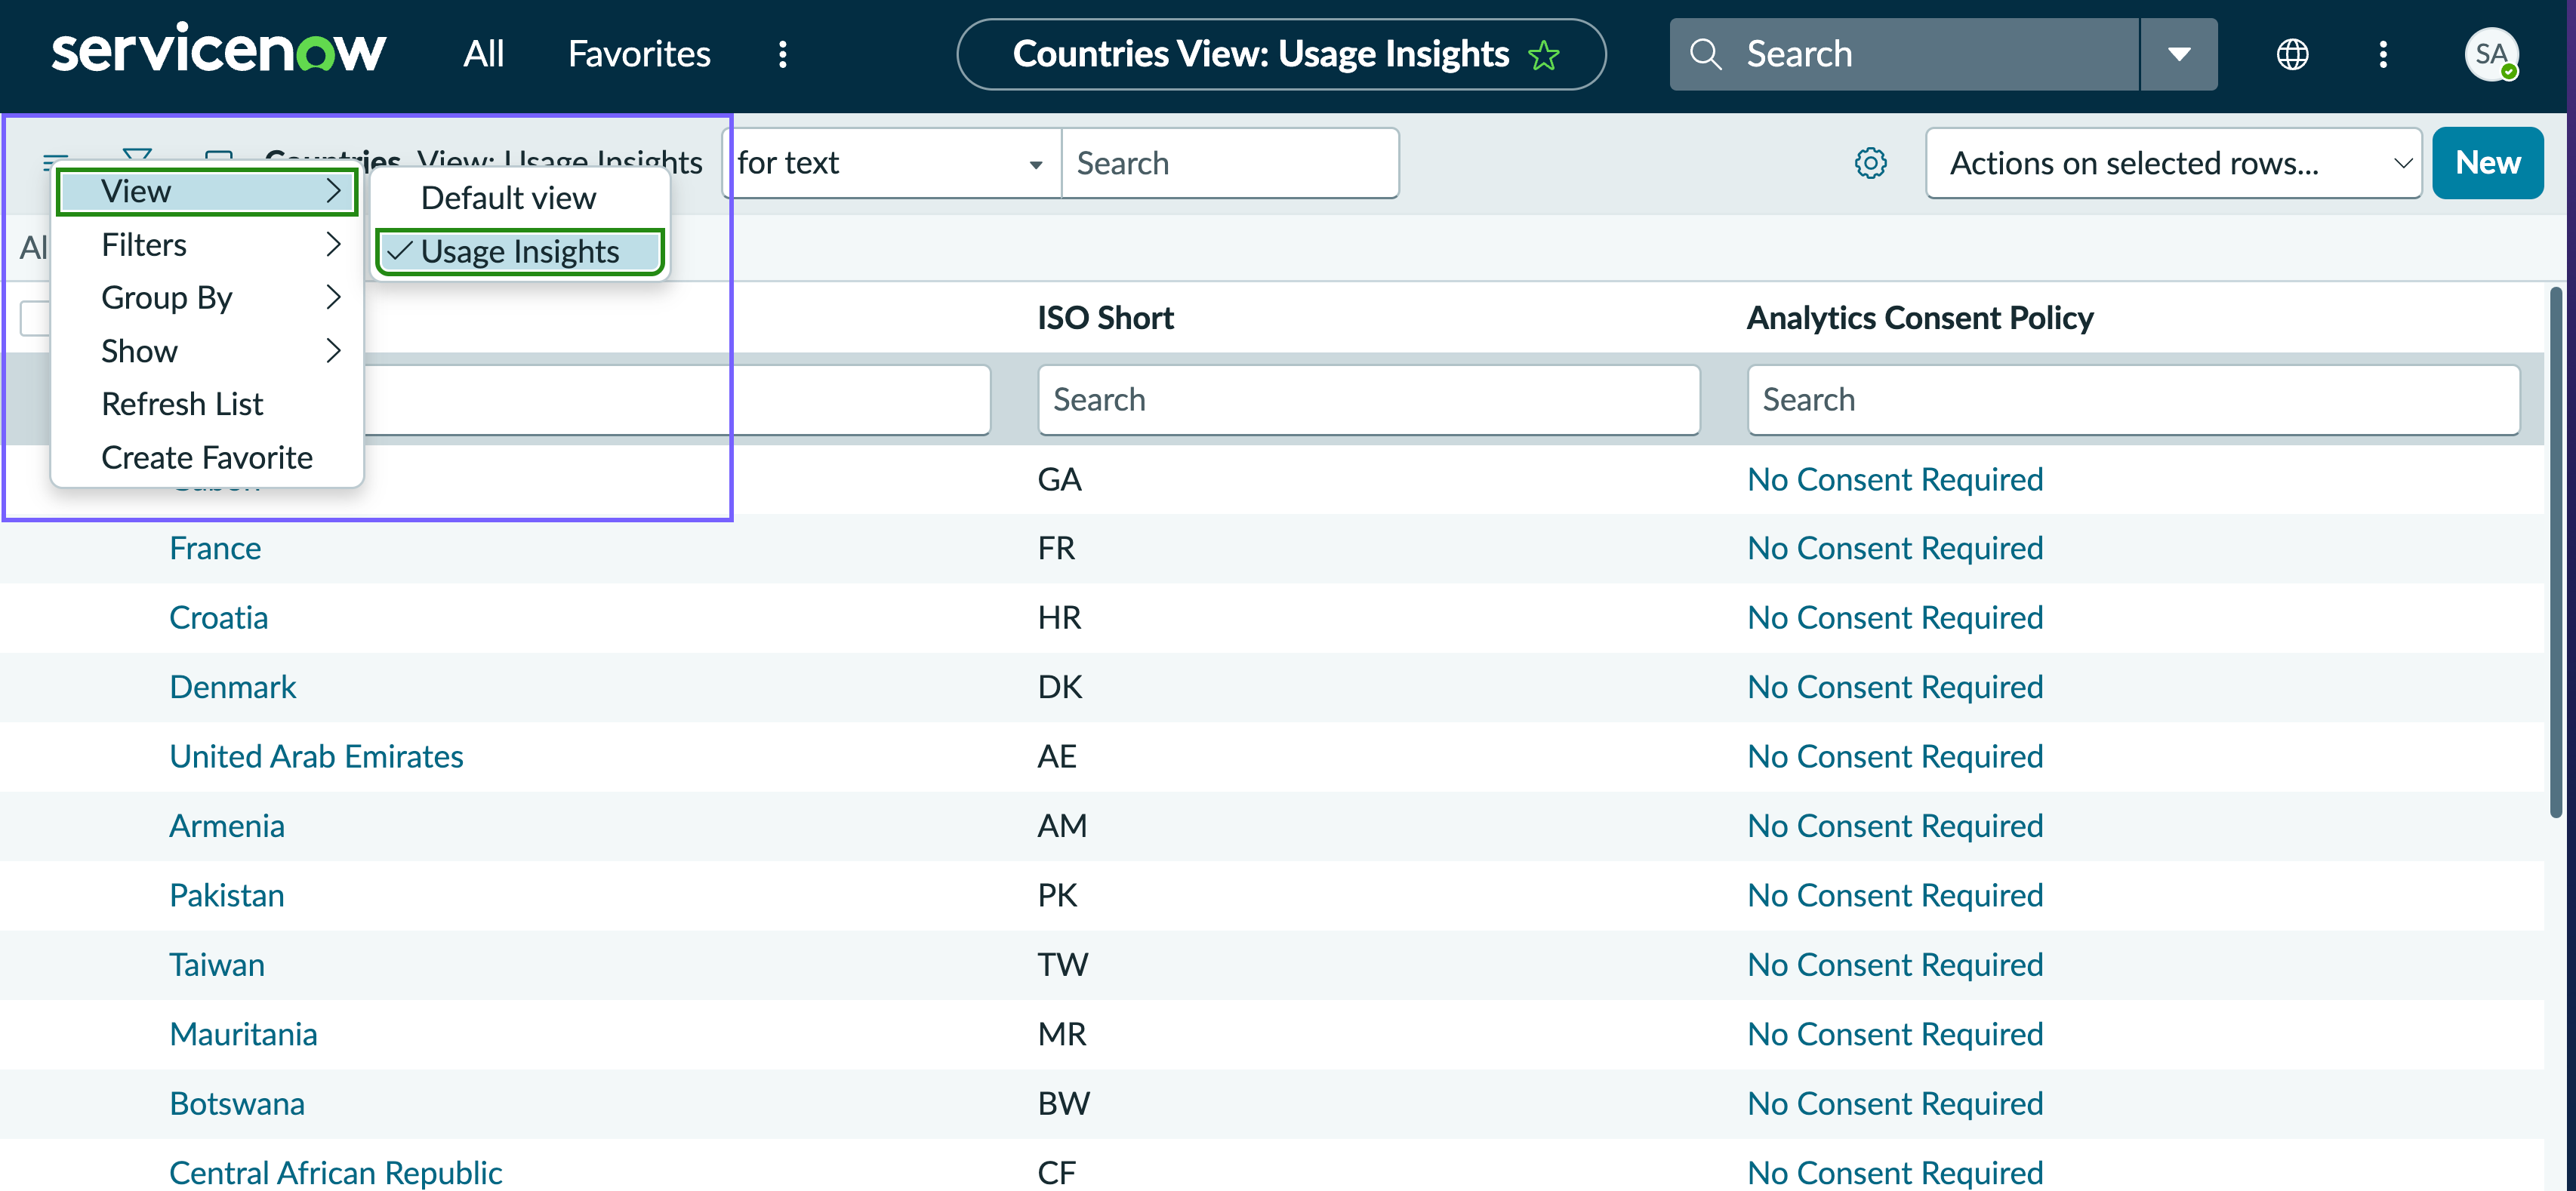The height and width of the screenshot is (1191, 2576).
Task: Expand 'Actions on selected rows...' dropdown
Action: coord(2173,163)
